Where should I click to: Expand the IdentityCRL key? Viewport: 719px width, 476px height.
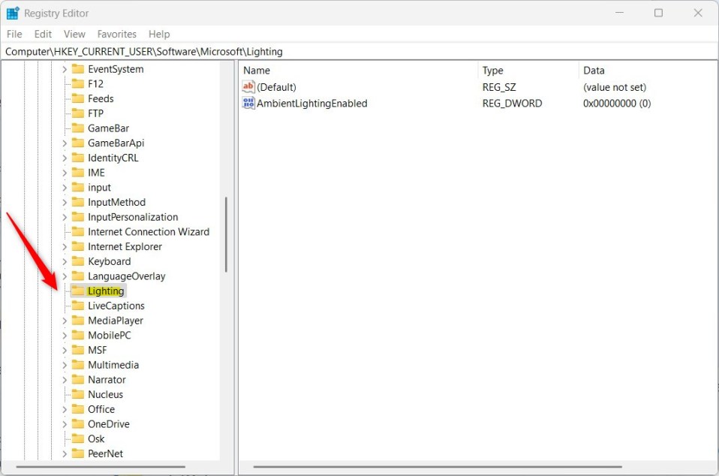click(65, 158)
